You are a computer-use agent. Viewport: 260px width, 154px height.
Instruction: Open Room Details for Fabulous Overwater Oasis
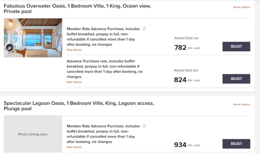pyautogui.click(x=242, y=7)
